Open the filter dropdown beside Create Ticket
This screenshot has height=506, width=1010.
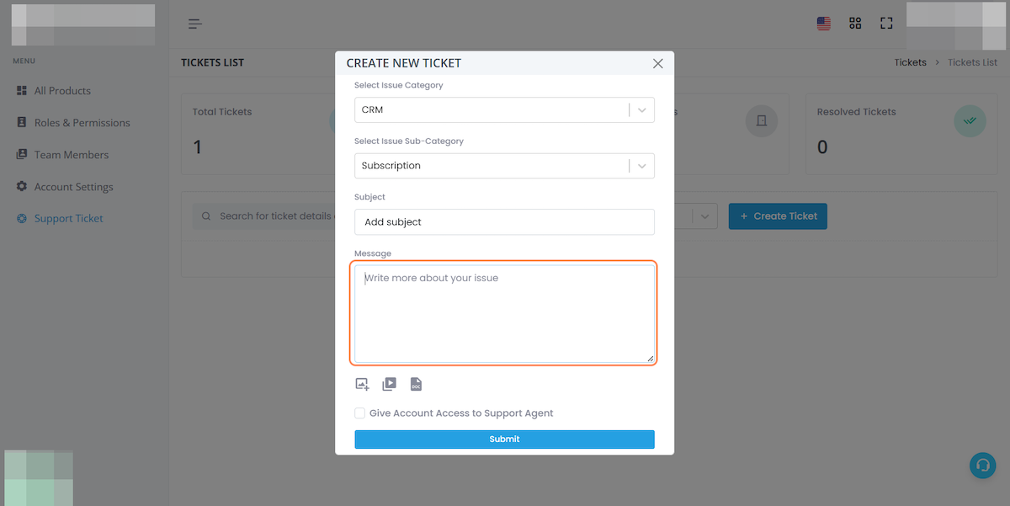tap(704, 216)
